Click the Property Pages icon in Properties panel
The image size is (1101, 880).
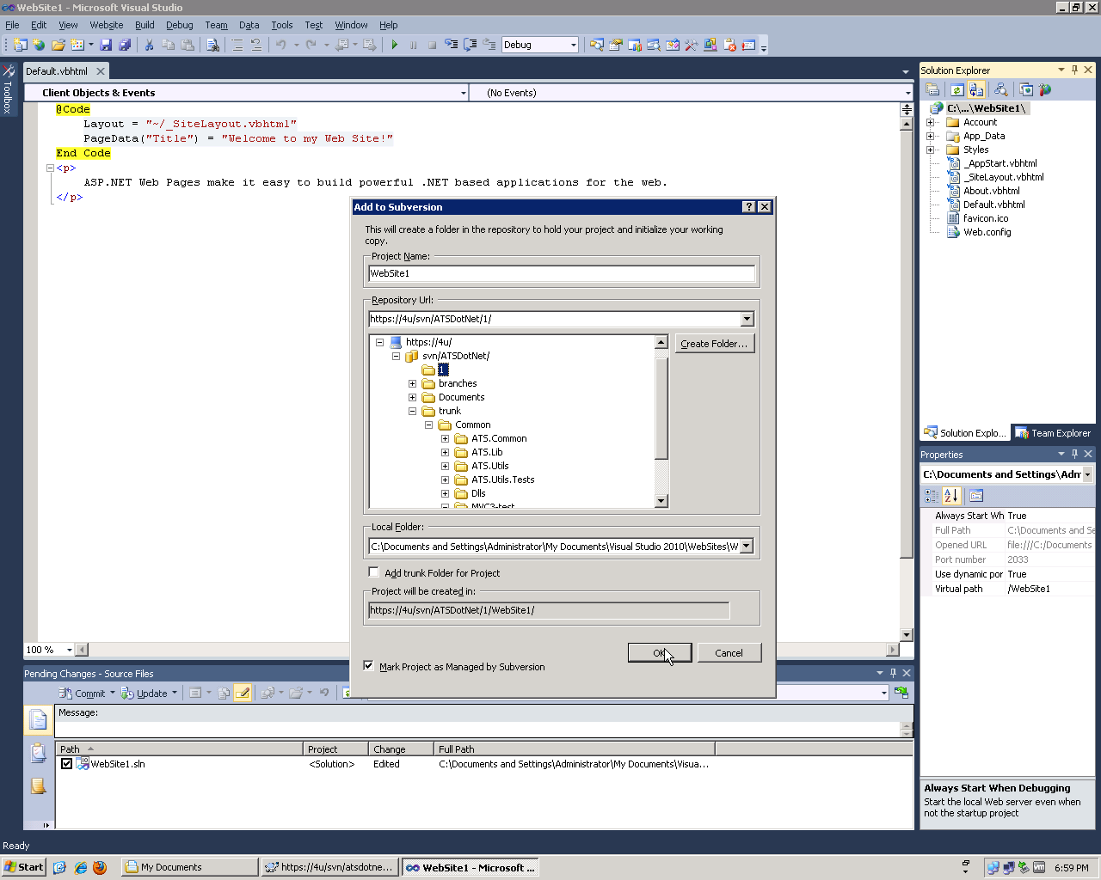[976, 496]
